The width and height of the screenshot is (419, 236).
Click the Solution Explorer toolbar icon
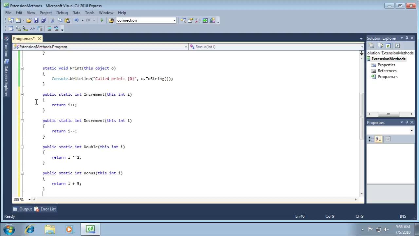coord(183,20)
